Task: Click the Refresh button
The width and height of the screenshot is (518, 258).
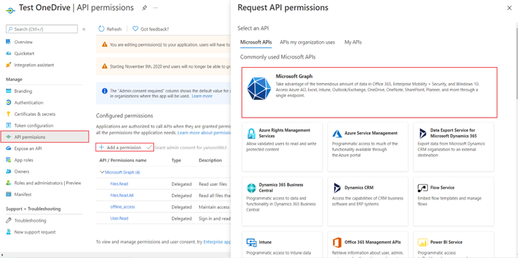Action: [110, 29]
